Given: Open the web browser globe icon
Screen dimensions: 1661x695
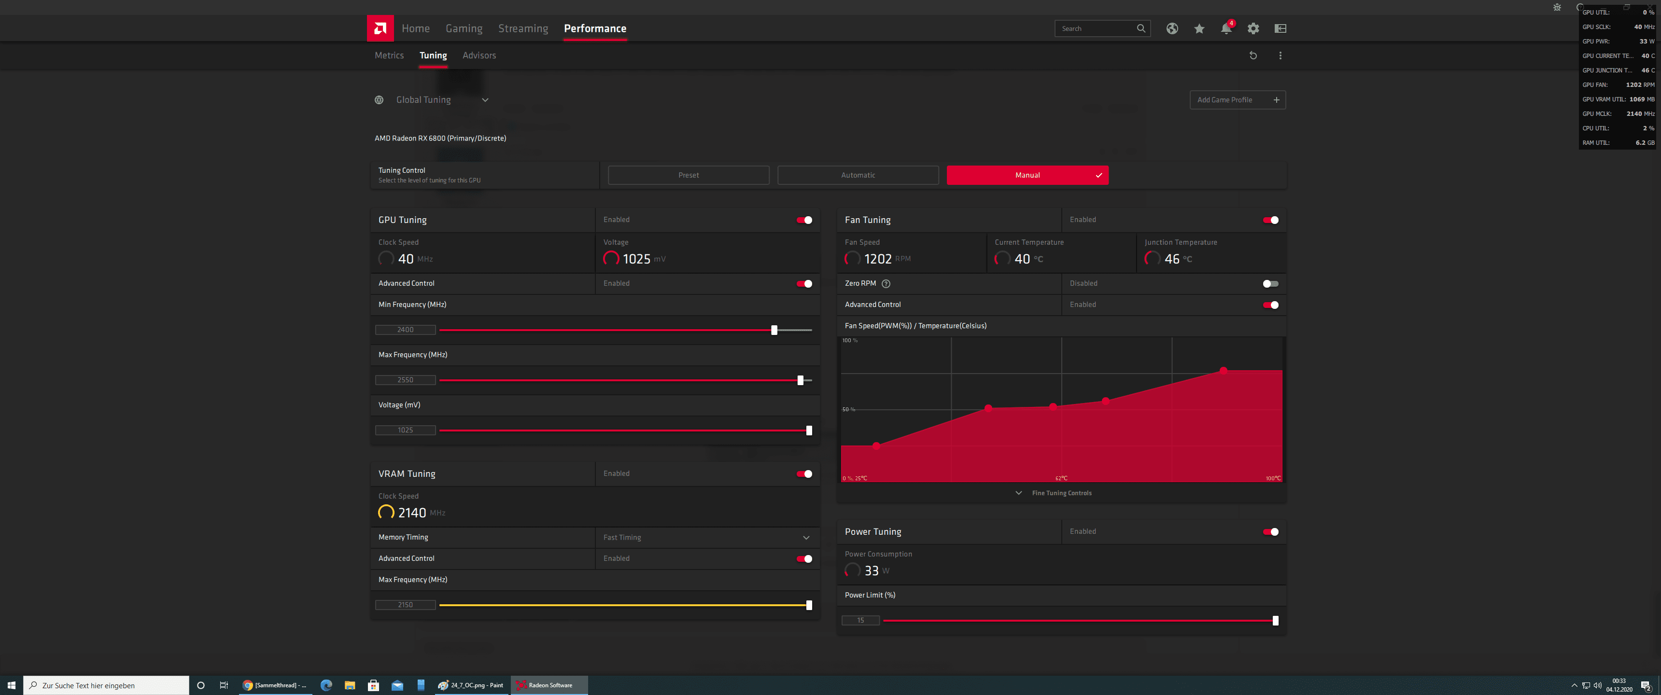Looking at the screenshot, I should [1172, 28].
